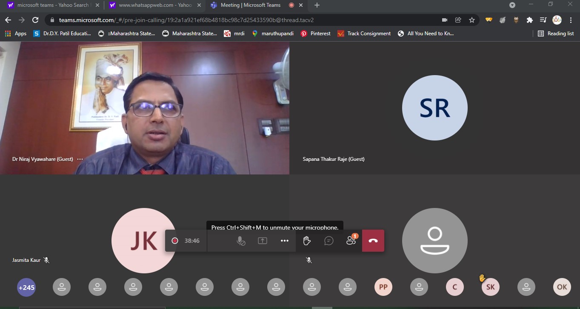Screen dimensions: 580x309
Task: Open the share content tray
Action: point(263,241)
